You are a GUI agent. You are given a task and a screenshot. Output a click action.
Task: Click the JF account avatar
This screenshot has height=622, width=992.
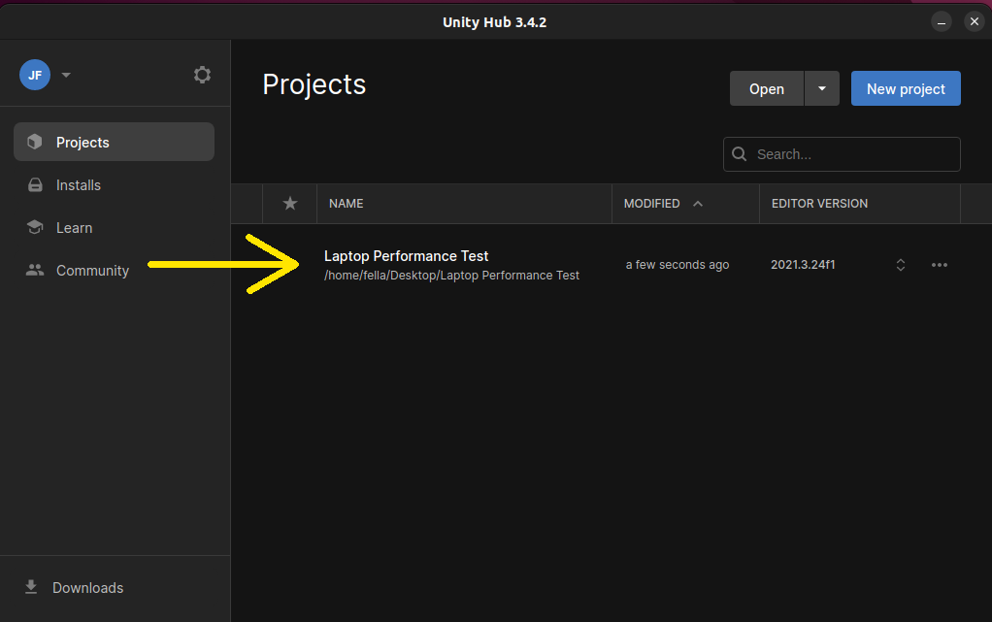35,75
